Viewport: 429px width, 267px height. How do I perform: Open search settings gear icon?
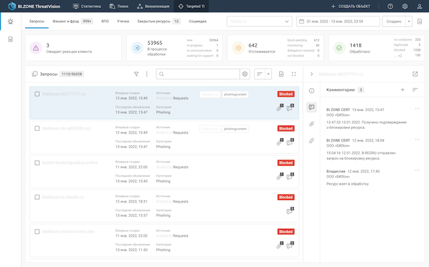click(245, 74)
